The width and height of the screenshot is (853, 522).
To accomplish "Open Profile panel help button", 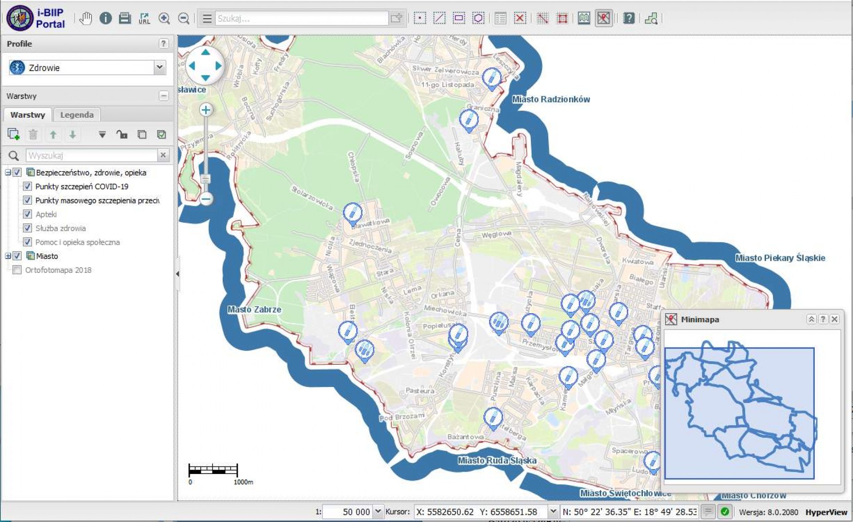I will pyautogui.click(x=163, y=44).
